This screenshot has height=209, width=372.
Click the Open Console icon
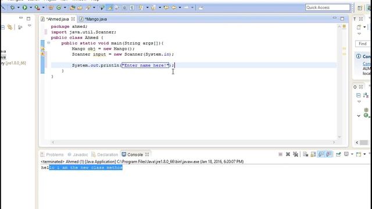(x=359, y=154)
